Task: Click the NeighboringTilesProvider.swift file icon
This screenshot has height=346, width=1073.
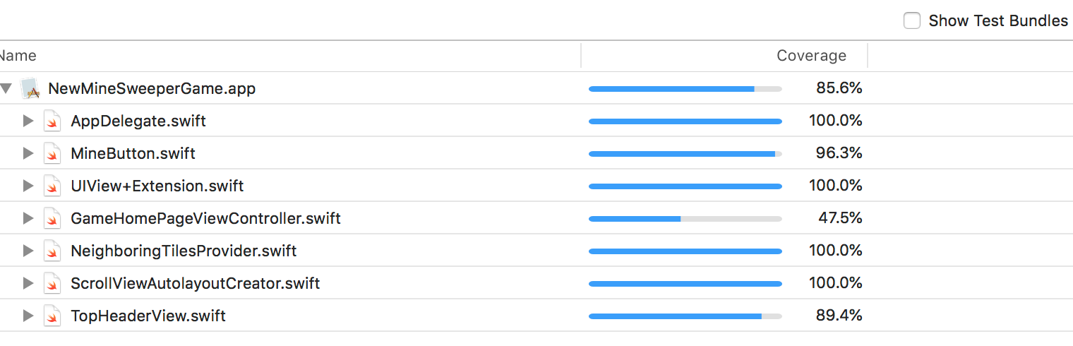Action: (x=52, y=251)
